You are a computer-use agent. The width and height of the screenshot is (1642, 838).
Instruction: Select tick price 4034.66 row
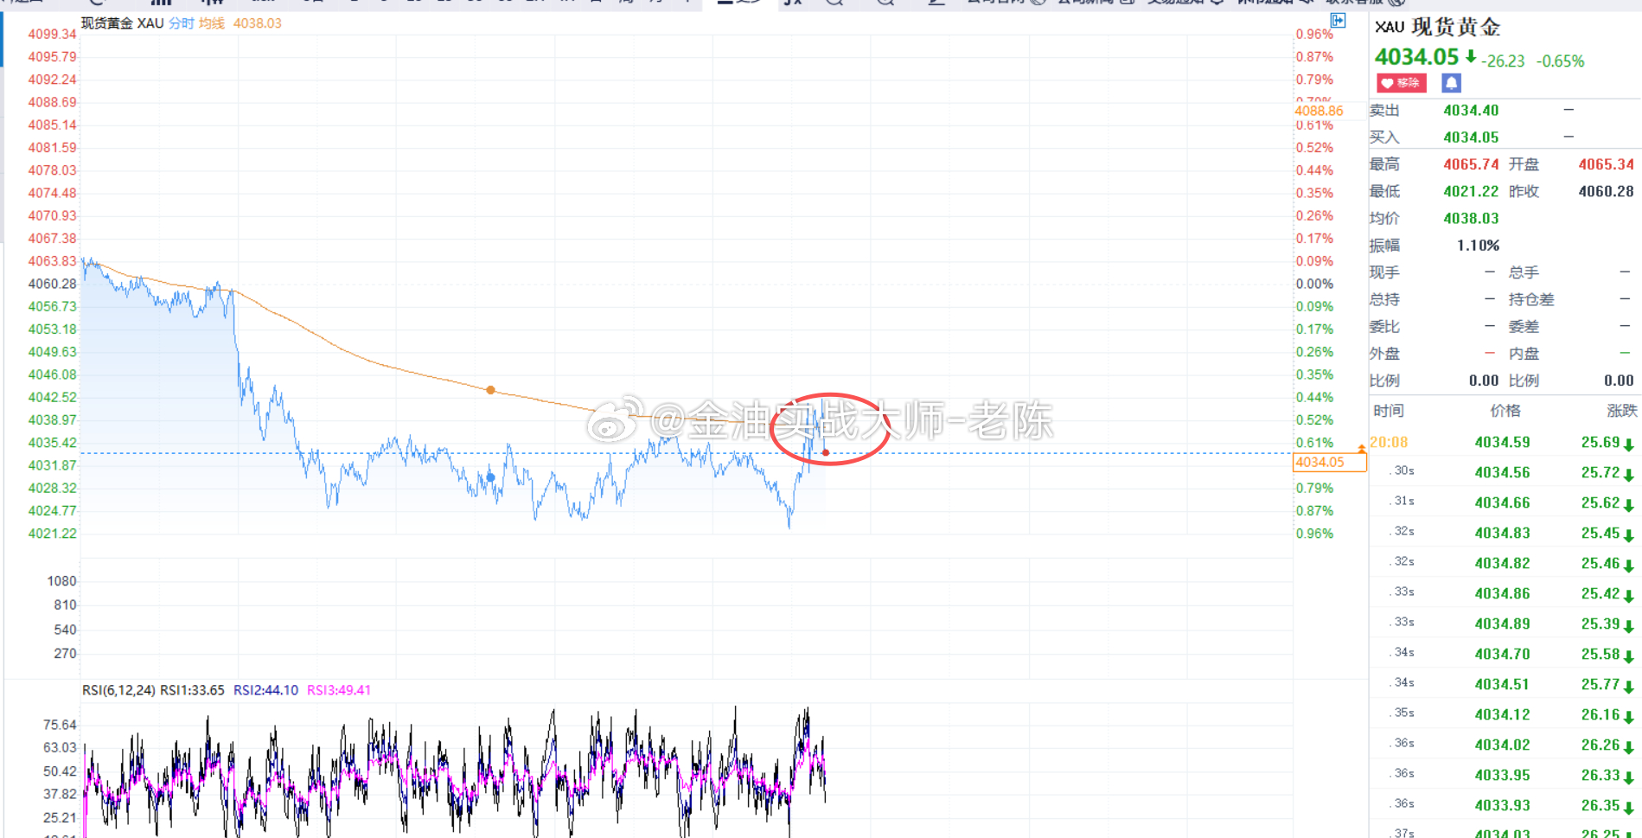(1505, 502)
